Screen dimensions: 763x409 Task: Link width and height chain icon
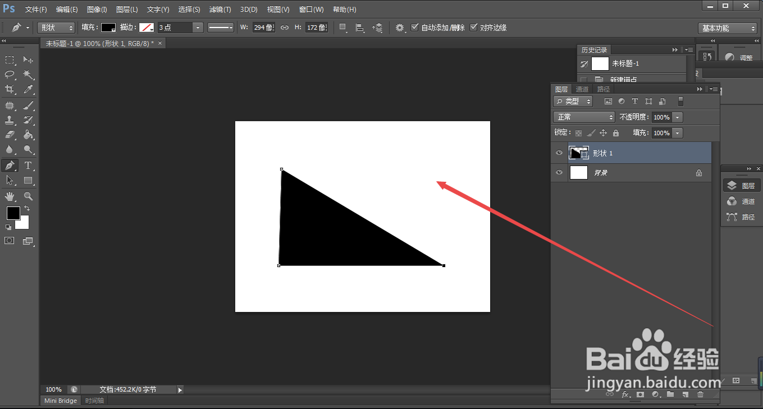tap(285, 27)
